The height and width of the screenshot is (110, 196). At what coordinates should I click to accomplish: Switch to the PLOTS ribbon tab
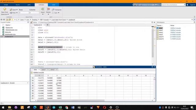(x=18, y=5)
